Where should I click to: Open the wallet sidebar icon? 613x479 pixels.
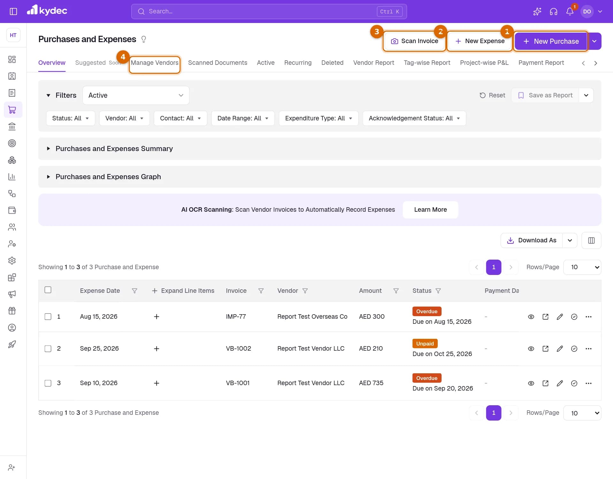click(x=12, y=210)
